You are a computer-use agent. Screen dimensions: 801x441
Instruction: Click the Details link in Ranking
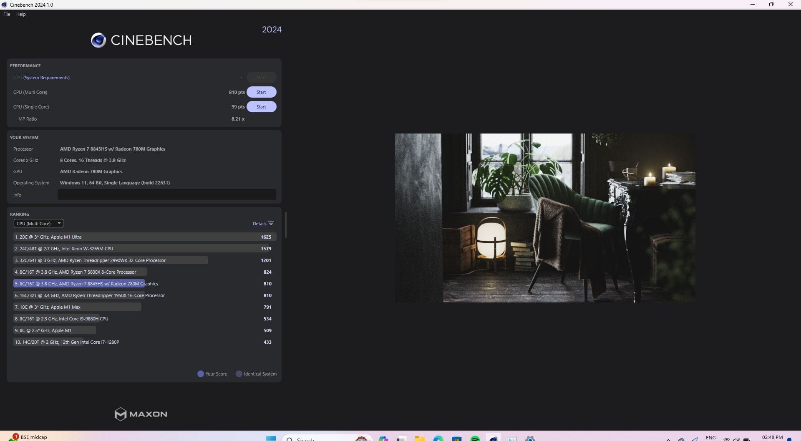259,224
